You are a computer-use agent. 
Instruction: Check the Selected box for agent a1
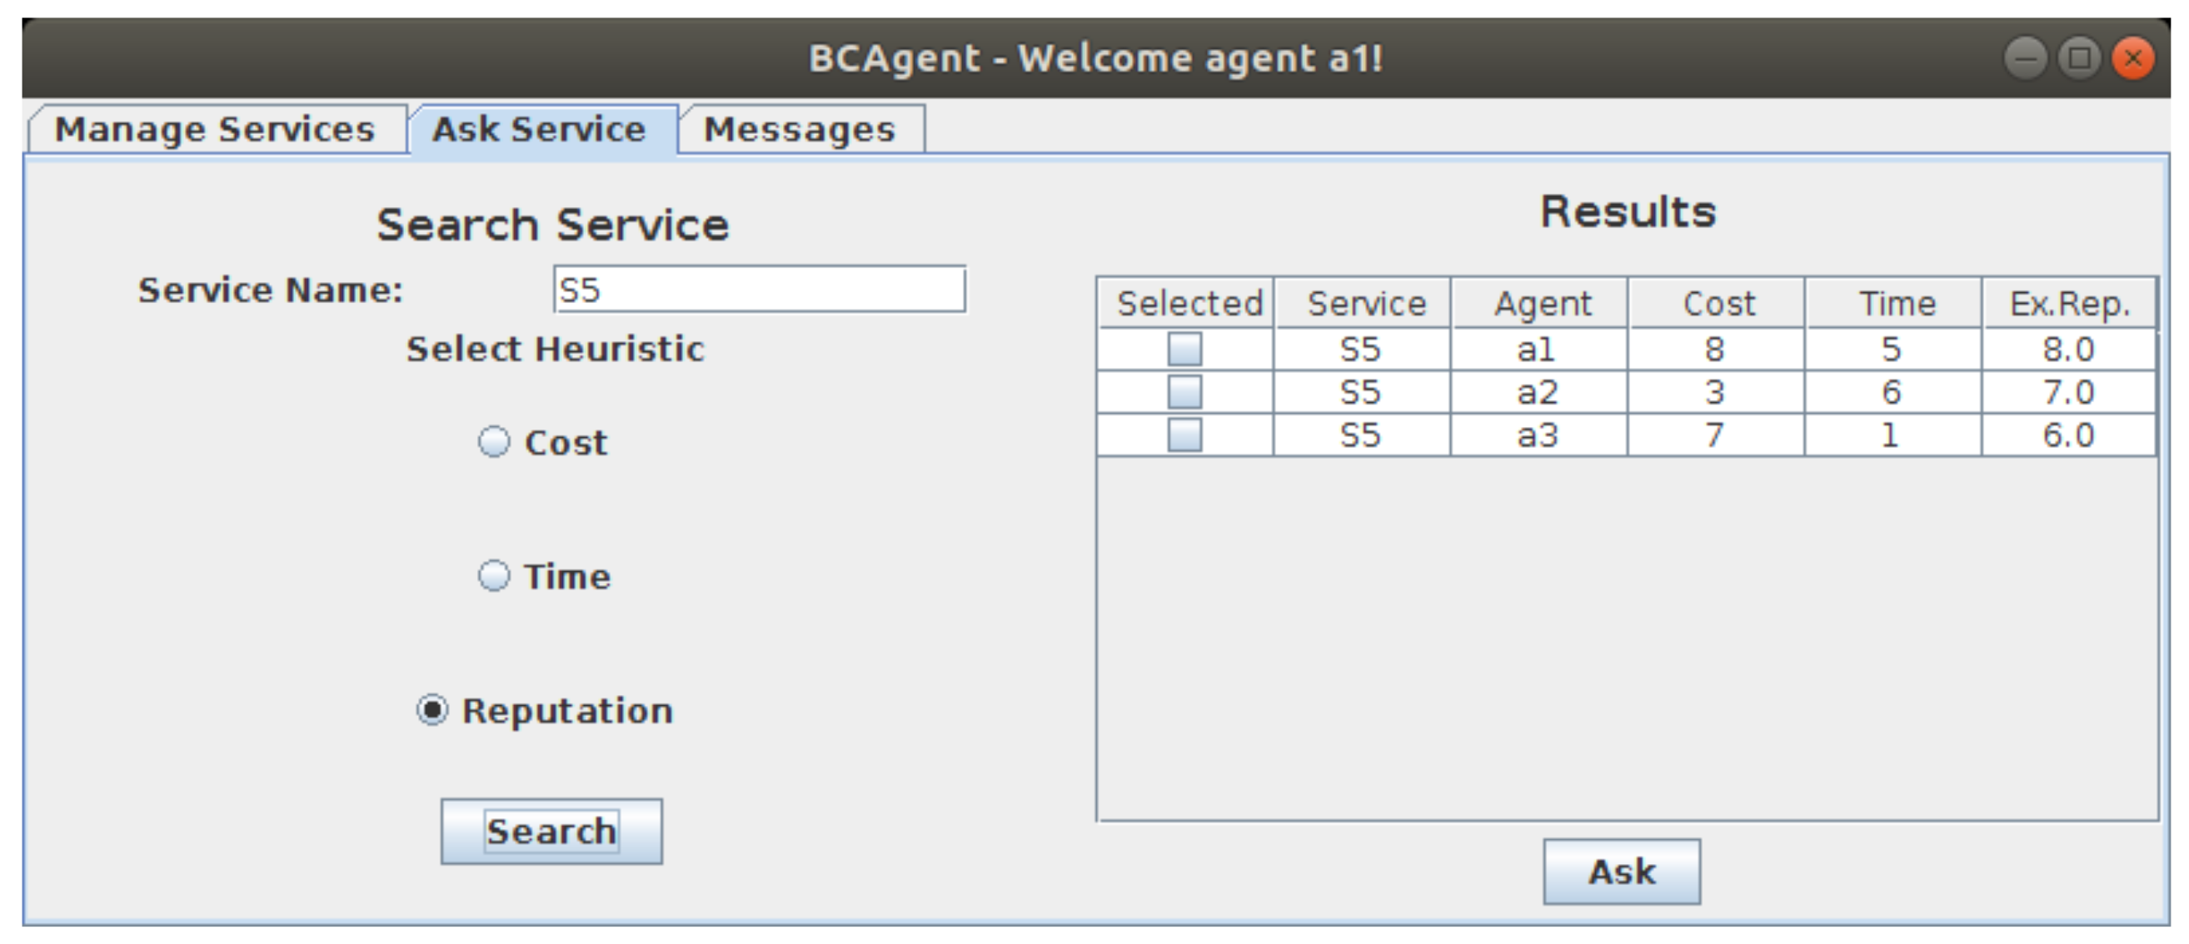(1184, 349)
